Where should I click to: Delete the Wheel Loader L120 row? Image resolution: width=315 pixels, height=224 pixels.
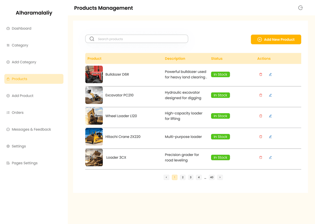click(x=261, y=116)
